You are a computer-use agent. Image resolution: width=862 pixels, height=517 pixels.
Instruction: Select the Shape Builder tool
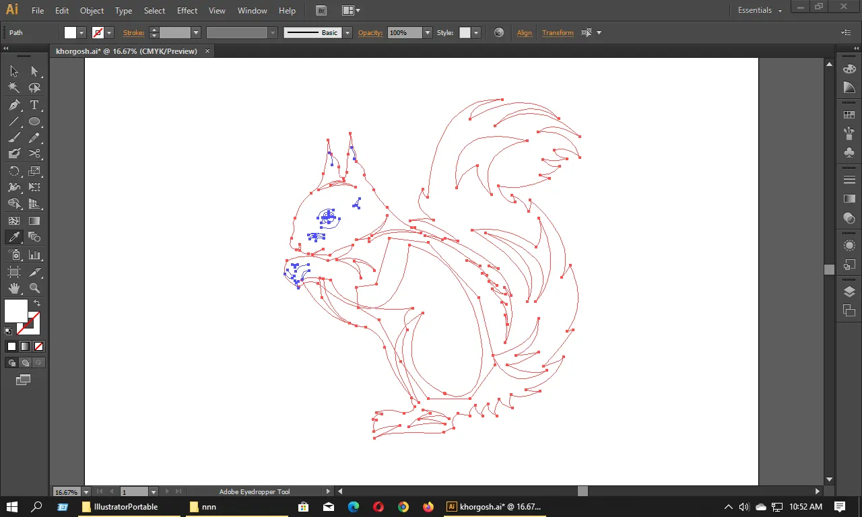point(14,203)
